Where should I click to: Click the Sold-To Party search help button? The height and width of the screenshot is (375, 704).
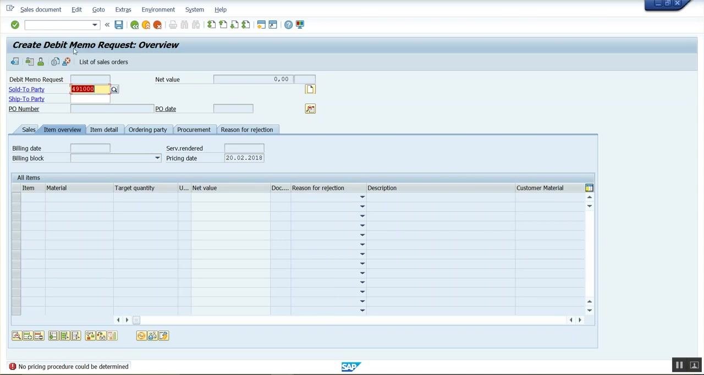click(x=114, y=89)
